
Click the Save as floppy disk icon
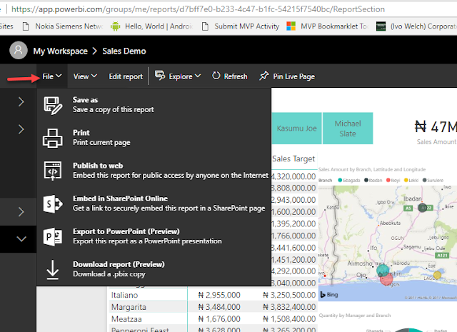point(53,105)
